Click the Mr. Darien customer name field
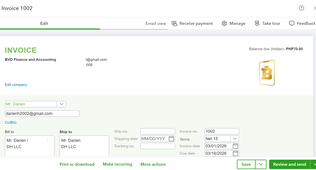The image size is (316, 170). coord(31,104)
